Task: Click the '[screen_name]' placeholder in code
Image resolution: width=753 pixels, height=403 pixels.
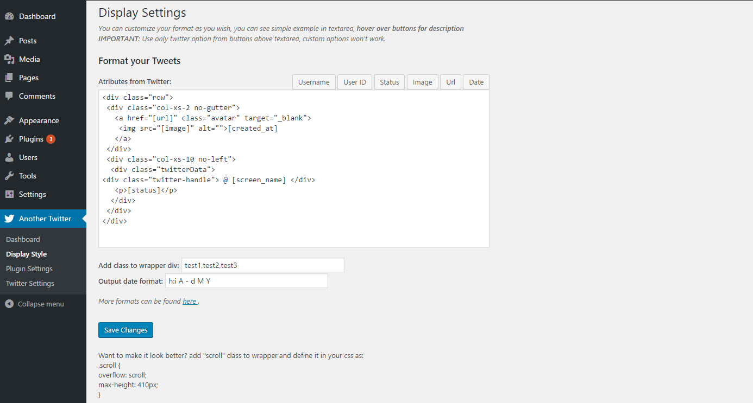Action: (259, 180)
